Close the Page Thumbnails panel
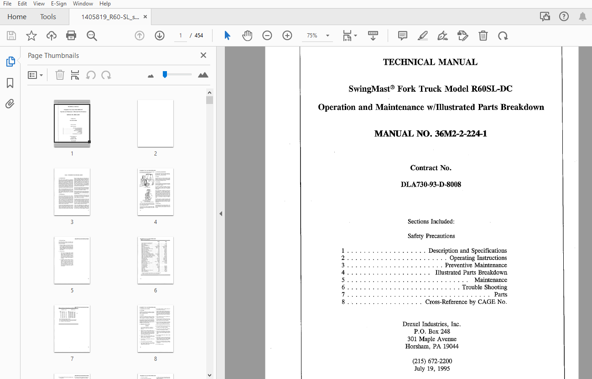 (x=203, y=55)
